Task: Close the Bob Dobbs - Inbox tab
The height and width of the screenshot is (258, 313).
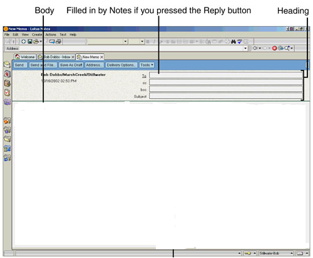Action: [73, 57]
